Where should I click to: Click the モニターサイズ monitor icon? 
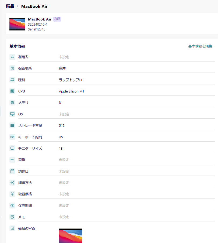click(x=12, y=148)
